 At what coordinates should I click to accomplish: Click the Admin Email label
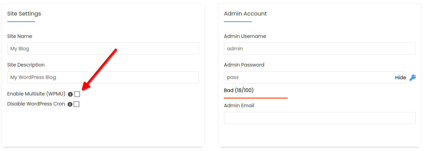[239, 105]
